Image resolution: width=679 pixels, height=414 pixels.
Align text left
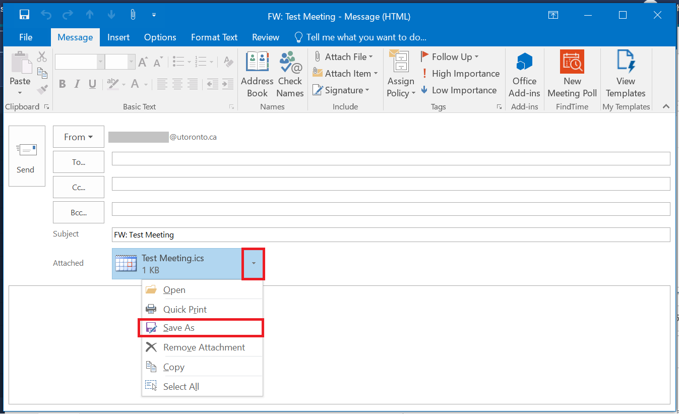pos(162,84)
